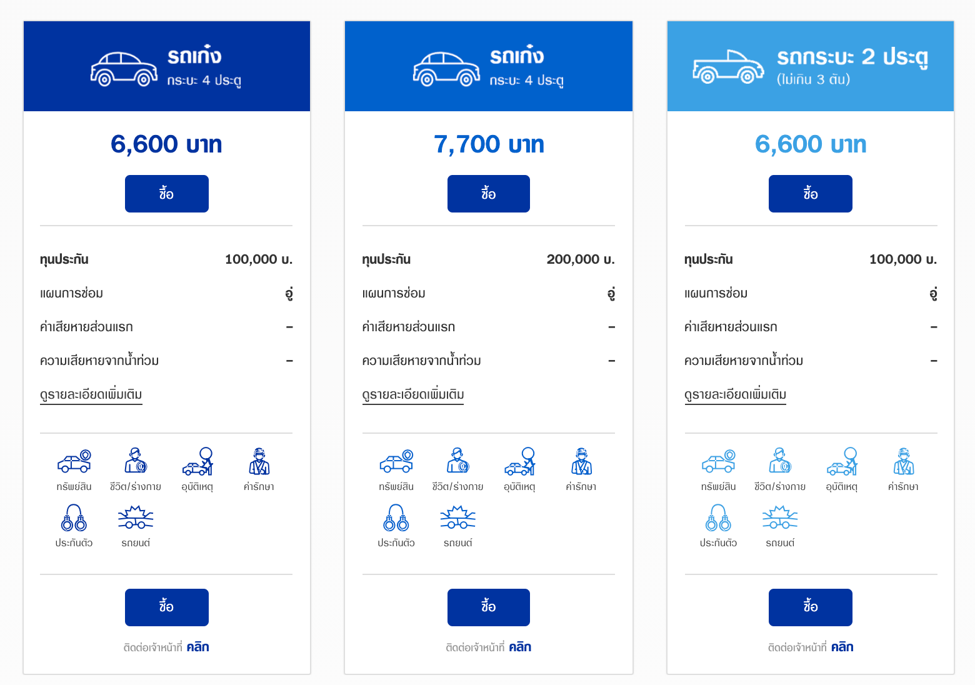Click the ชีวิต/ร่างกาย icon in the รถกระบะ 2 ประตู card
This screenshot has width=975, height=685.
pyautogui.click(x=780, y=461)
